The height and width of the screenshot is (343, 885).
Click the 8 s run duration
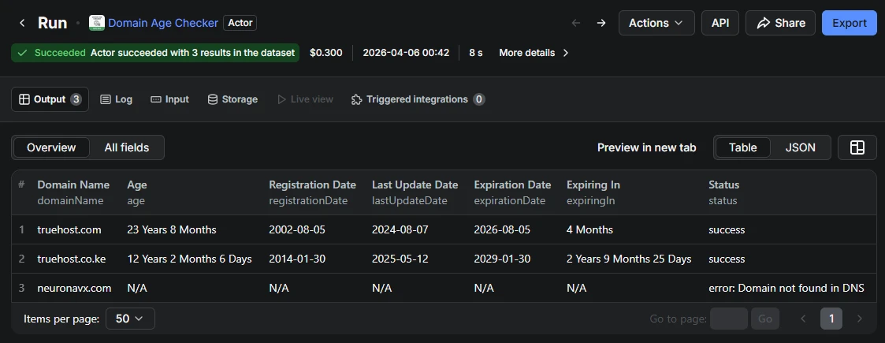pos(476,53)
